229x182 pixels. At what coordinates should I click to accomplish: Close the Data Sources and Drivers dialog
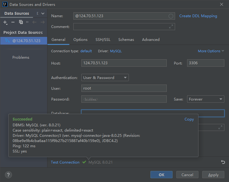click(222, 4)
